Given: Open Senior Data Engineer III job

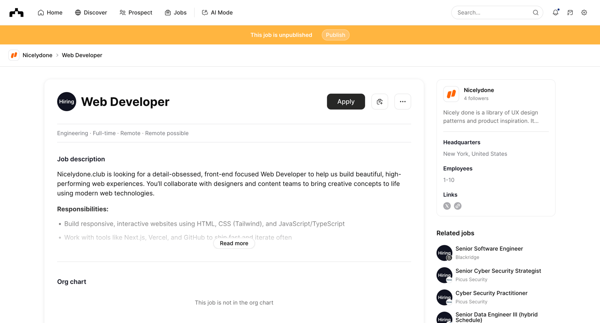Looking at the screenshot, I should [496, 317].
